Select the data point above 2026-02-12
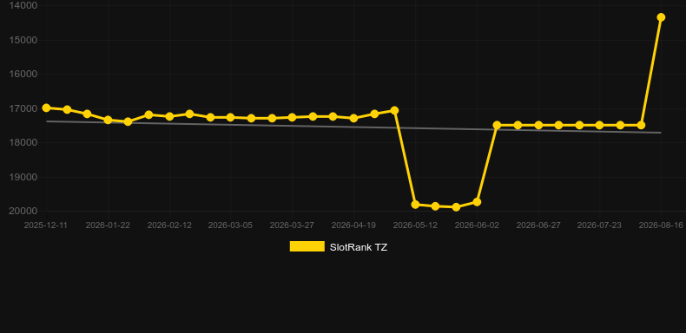Screen dimensions: 686x333 click(169, 116)
